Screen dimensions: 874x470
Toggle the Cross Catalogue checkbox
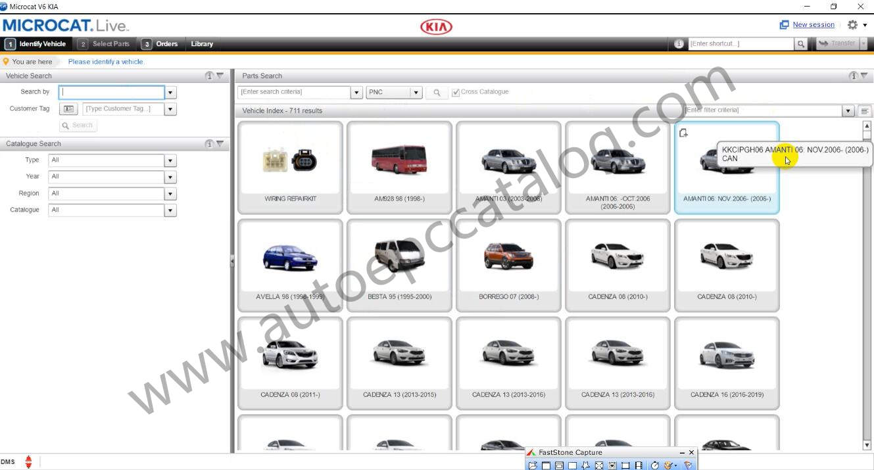tap(456, 93)
